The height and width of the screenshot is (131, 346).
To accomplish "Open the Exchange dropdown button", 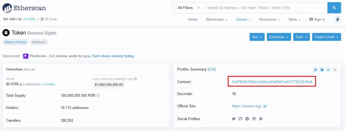I will click(x=279, y=37).
